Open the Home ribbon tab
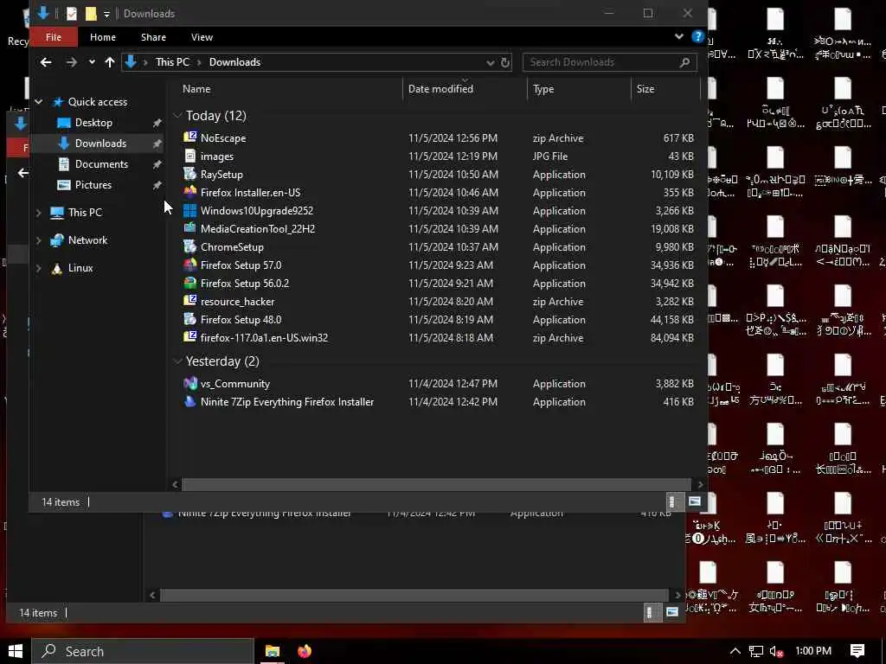886x664 pixels. click(x=103, y=36)
